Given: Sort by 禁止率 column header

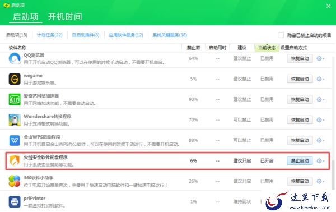Looking at the screenshot, I should (x=194, y=48).
